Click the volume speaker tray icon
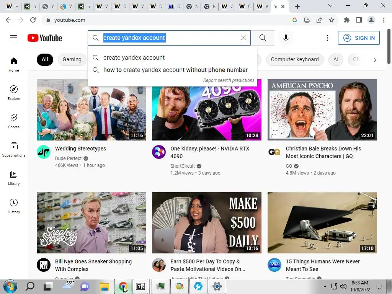The image size is (392, 294). (343, 286)
